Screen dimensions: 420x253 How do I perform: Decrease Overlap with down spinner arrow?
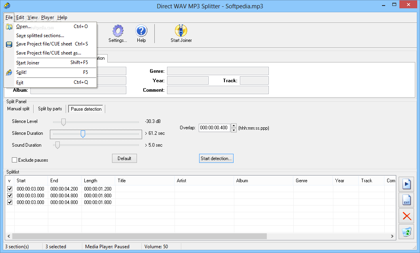click(234, 130)
